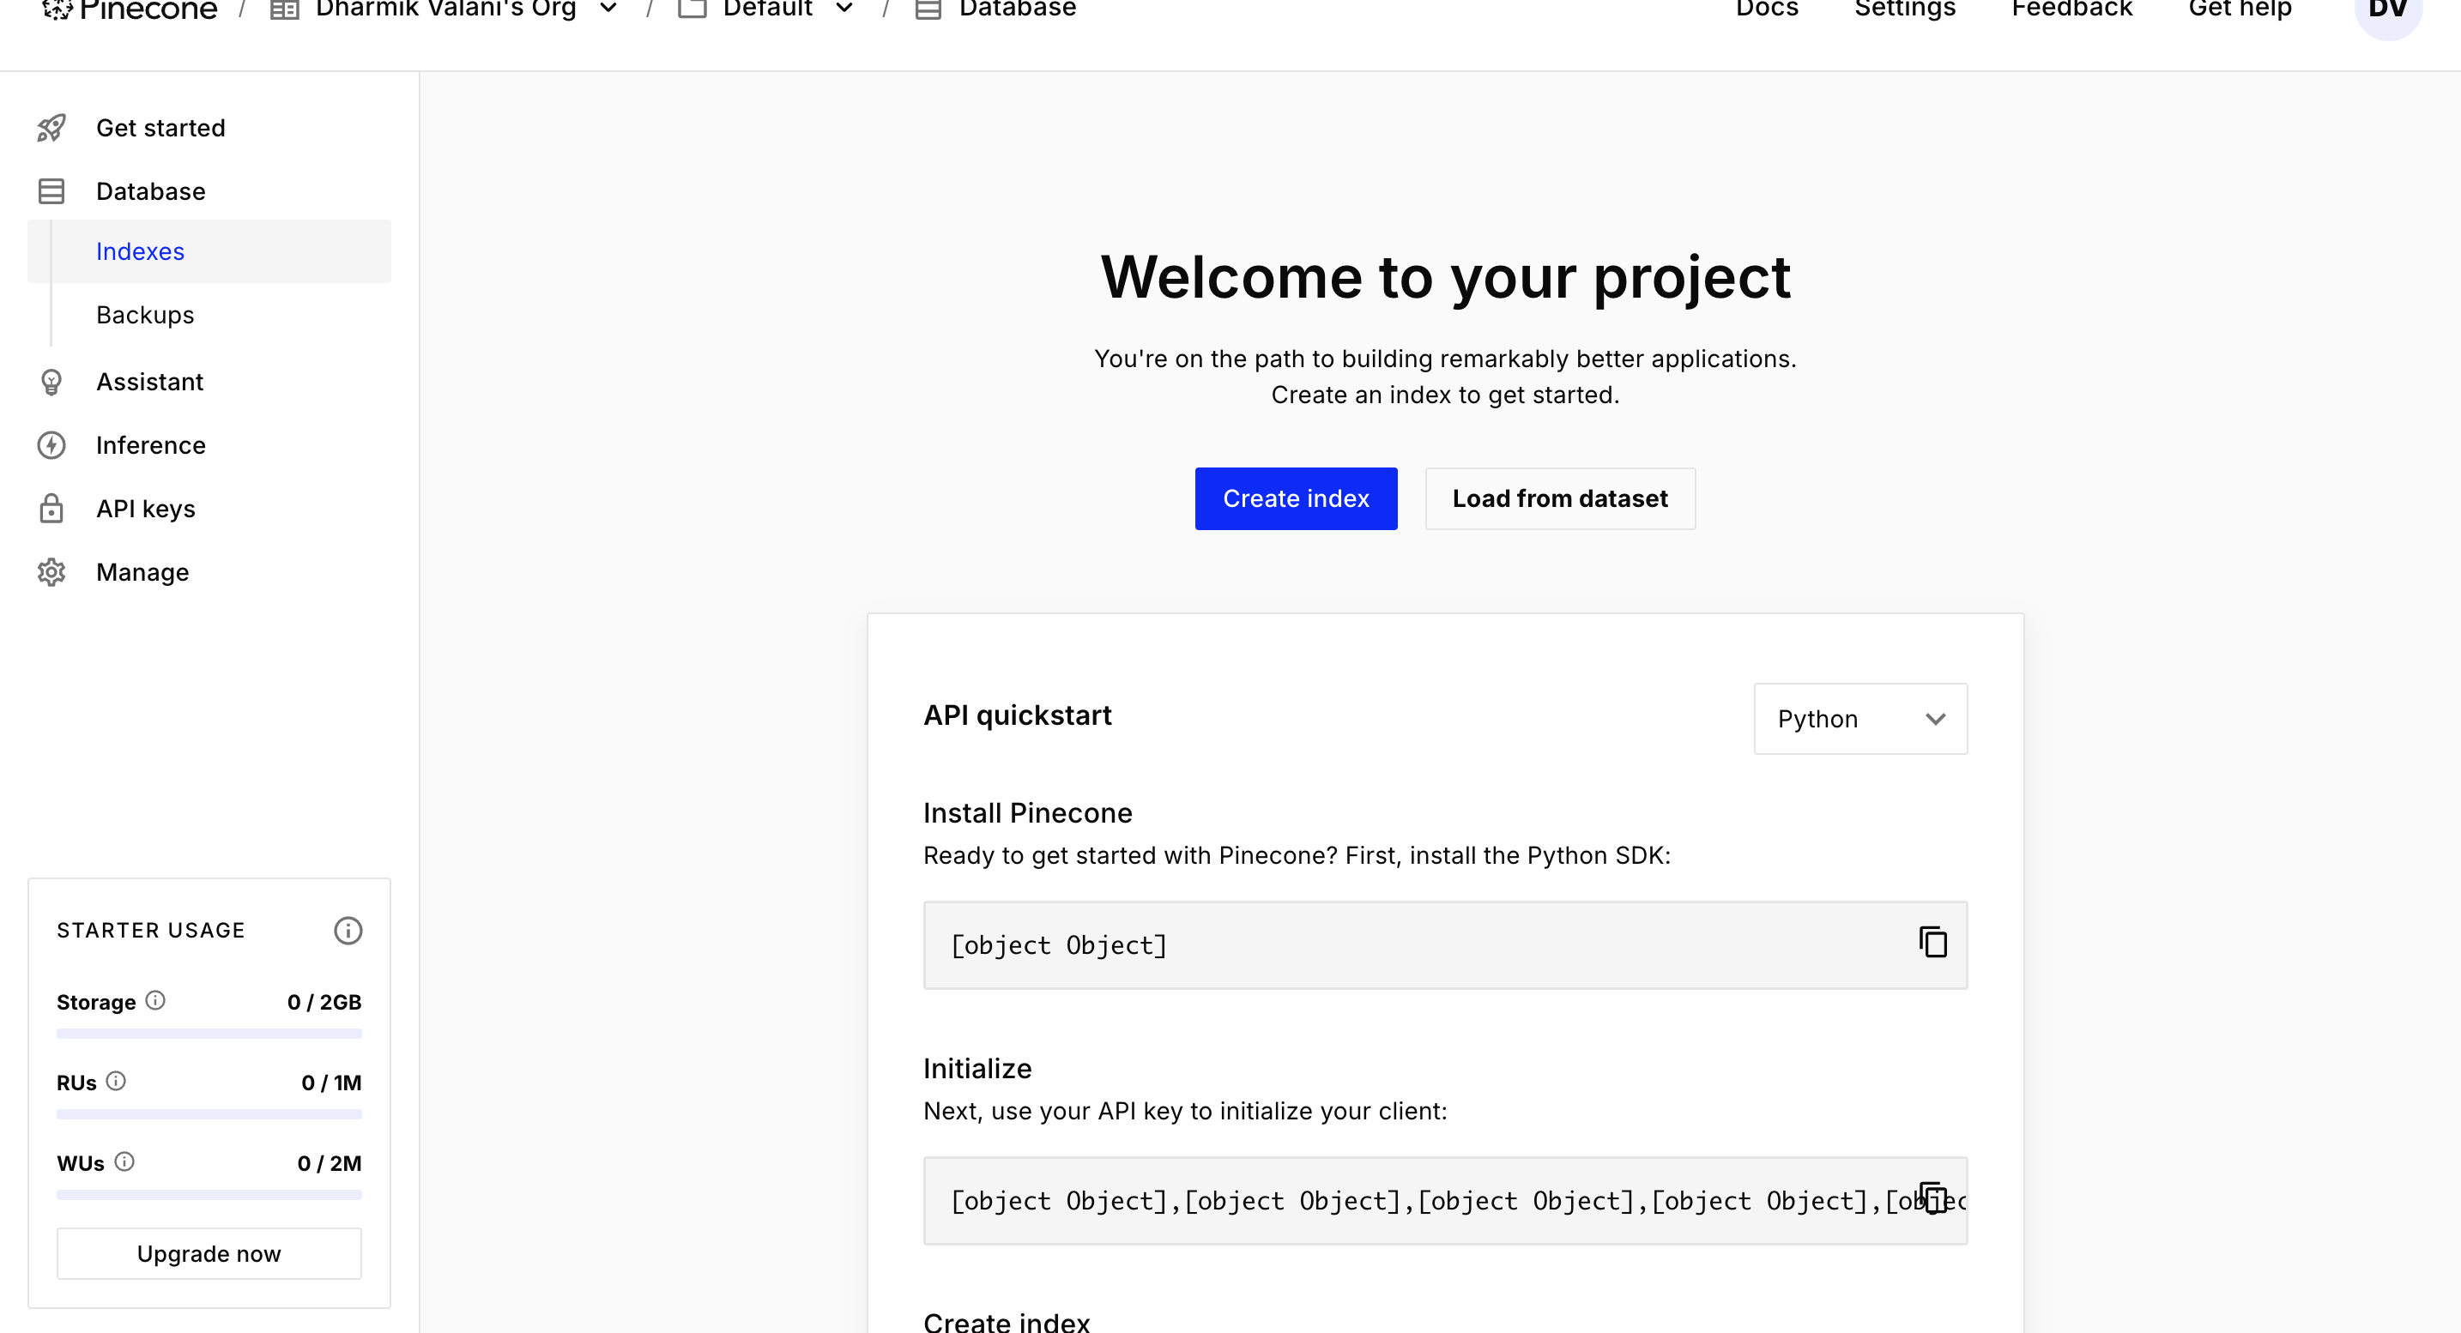Copy the Install Pinecone code snippet
The height and width of the screenshot is (1333, 2461).
click(x=1932, y=943)
